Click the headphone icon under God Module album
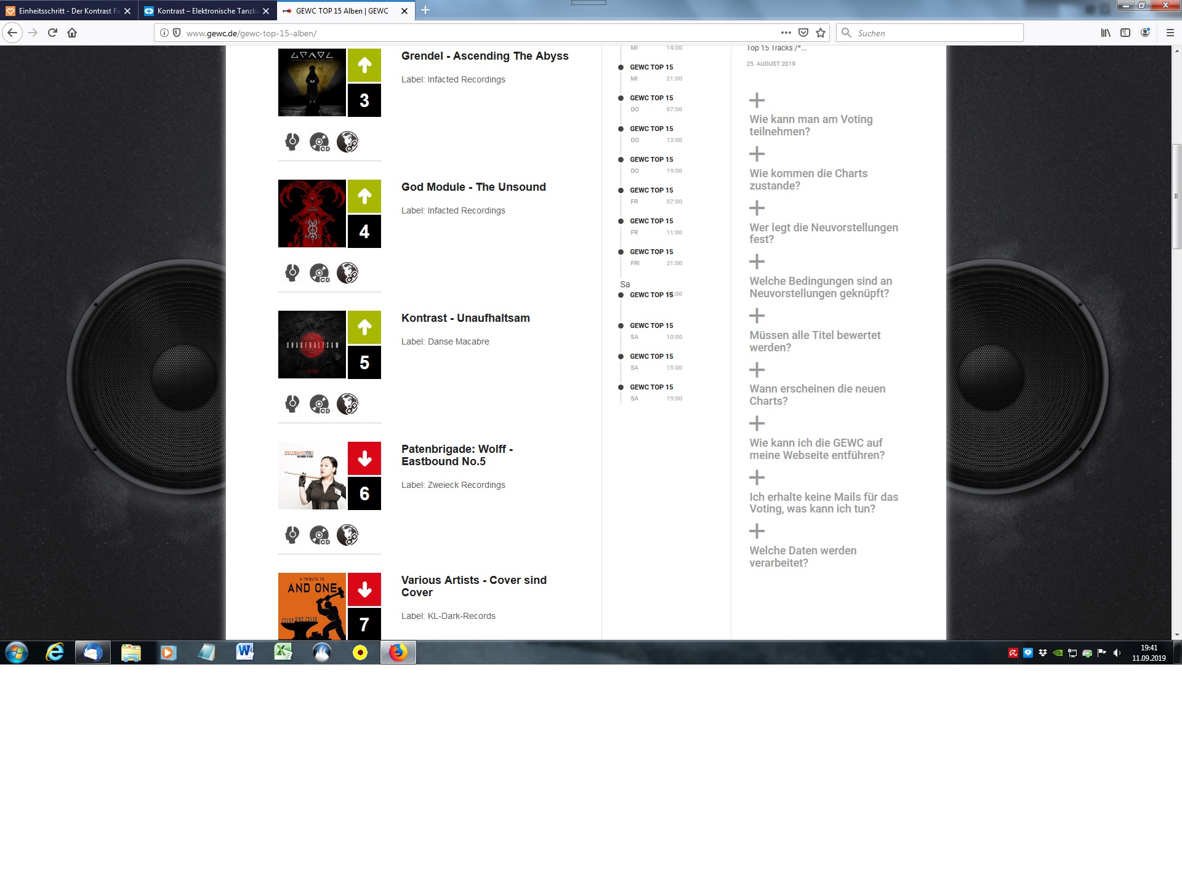The height and width of the screenshot is (886, 1182). coord(292,273)
